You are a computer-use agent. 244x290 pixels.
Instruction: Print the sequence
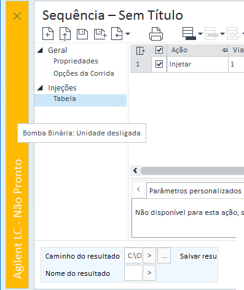[x=156, y=34]
